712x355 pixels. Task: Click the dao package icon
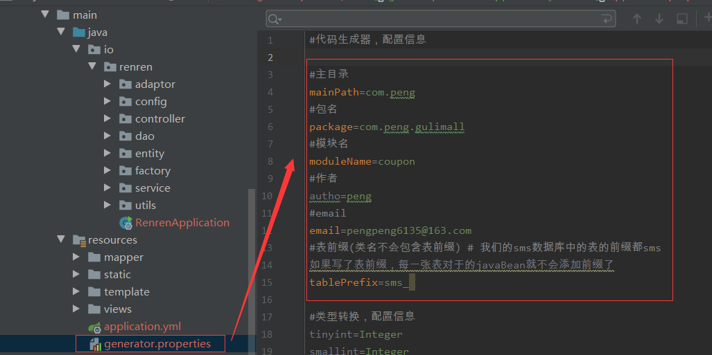click(x=125, y=136)
